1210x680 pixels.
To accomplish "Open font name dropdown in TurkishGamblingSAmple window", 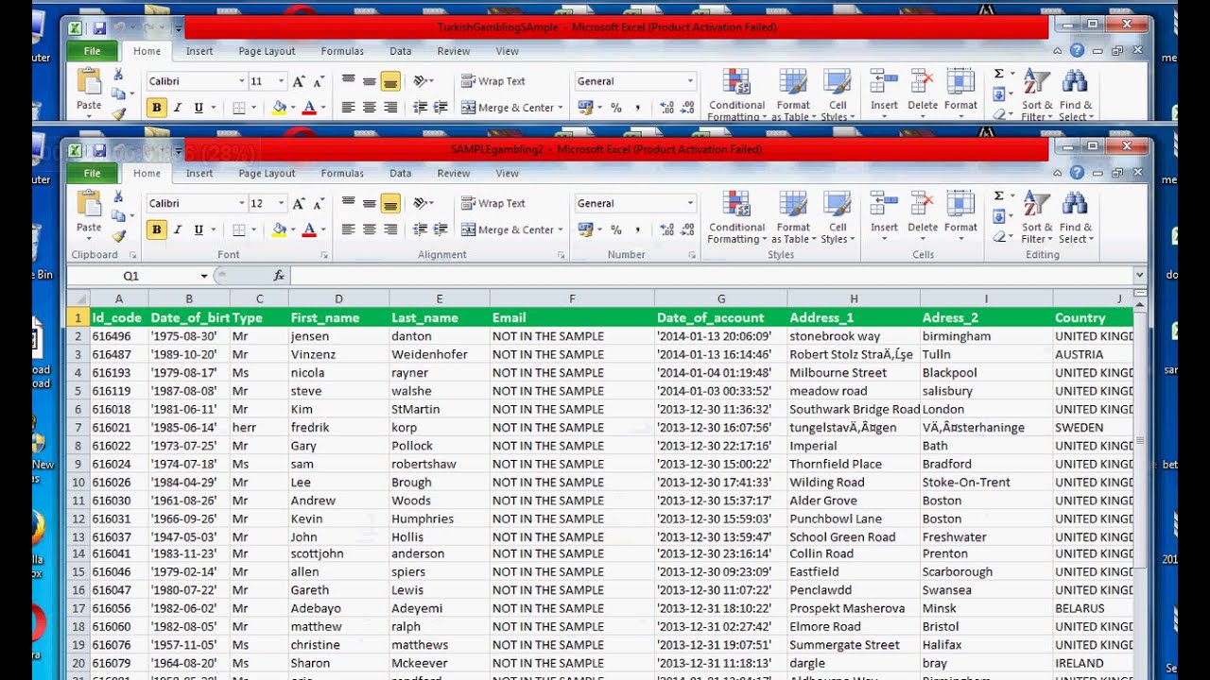I will pyautogui.click(x=242, y=81).
